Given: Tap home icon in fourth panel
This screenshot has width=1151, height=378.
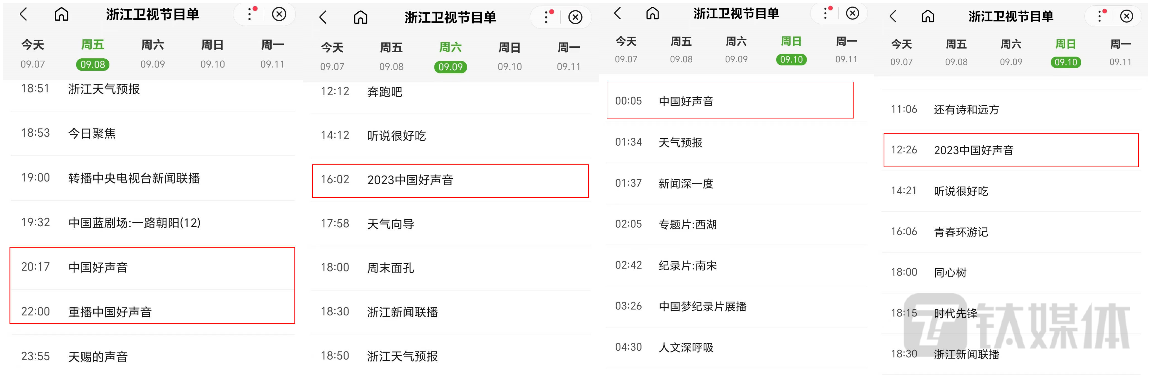Looking at the screenshot, I should click(928, 17).
